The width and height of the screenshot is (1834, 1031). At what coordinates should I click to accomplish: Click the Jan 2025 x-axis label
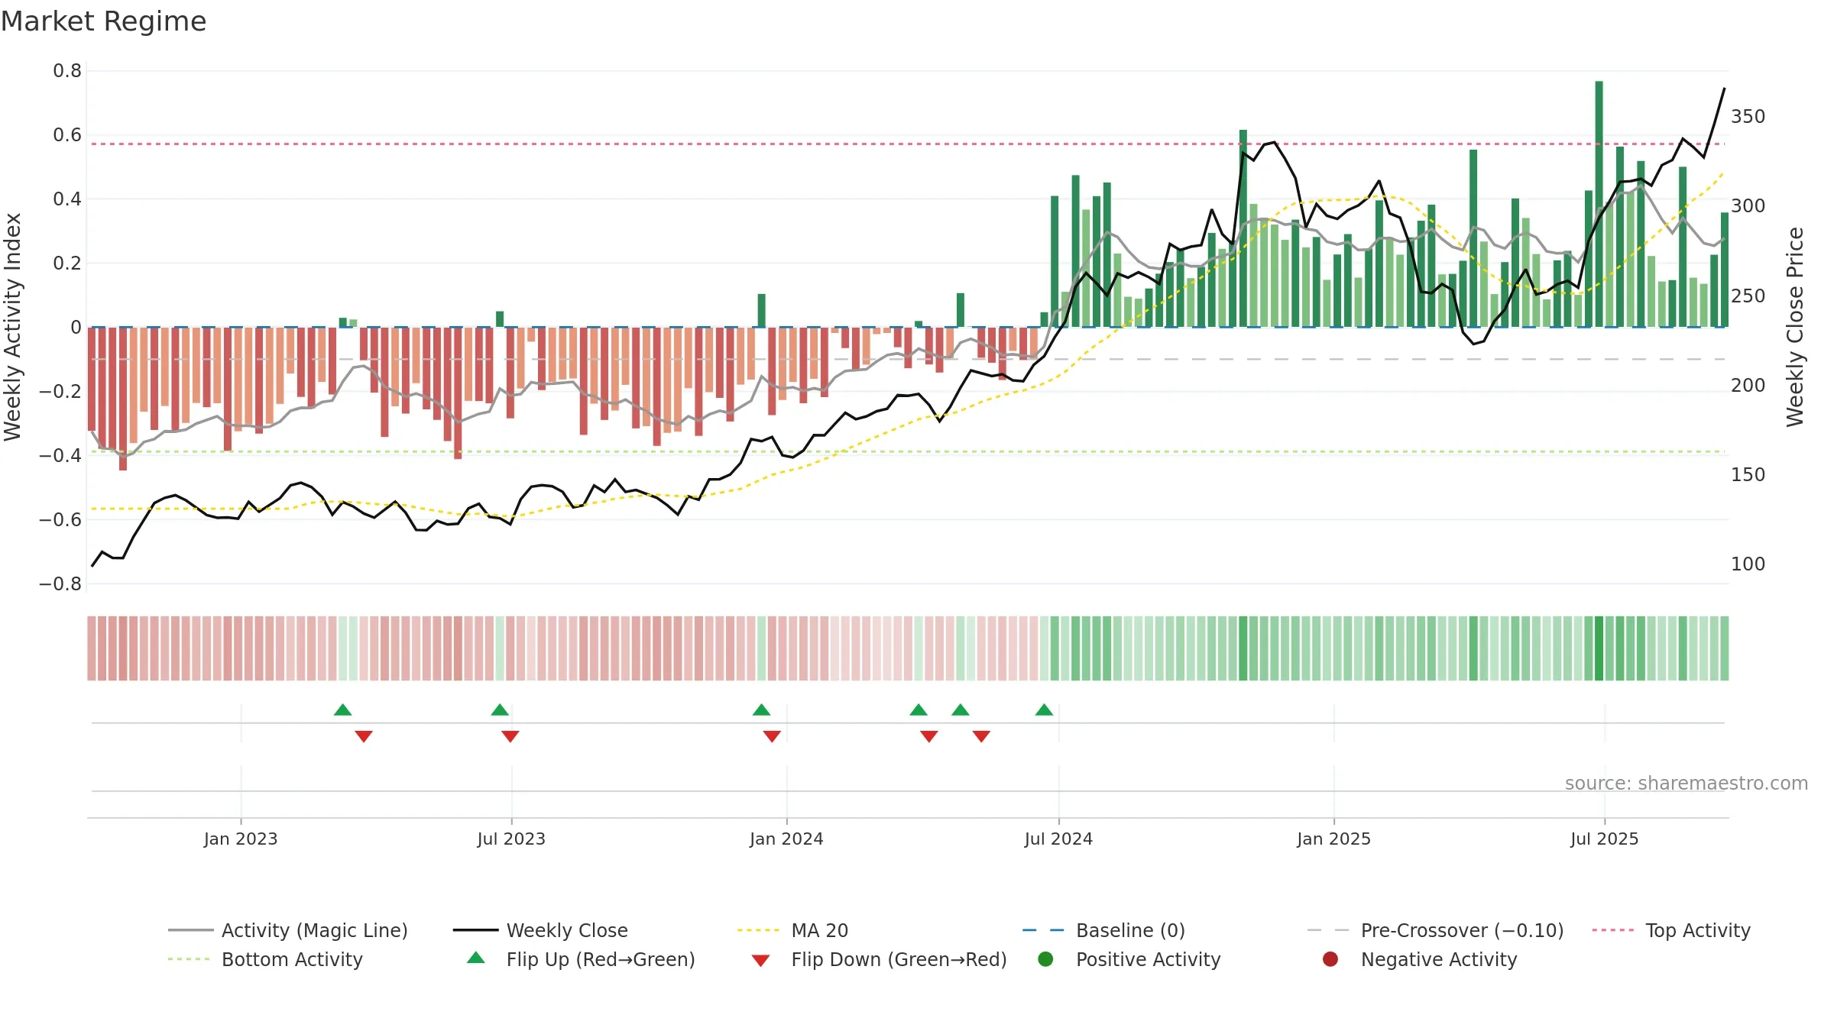coord(1333,839)
